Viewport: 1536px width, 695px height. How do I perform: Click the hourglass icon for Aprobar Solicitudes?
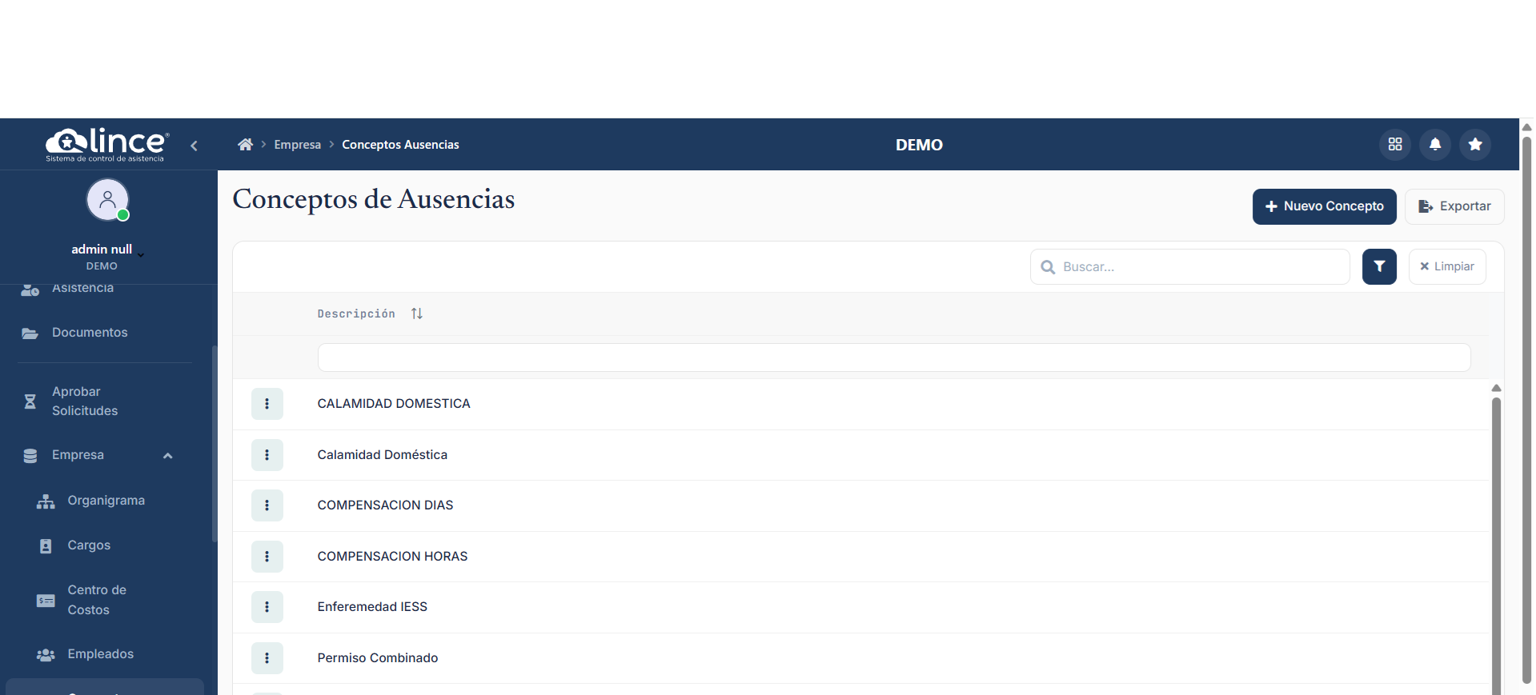[x=30, y=401]
